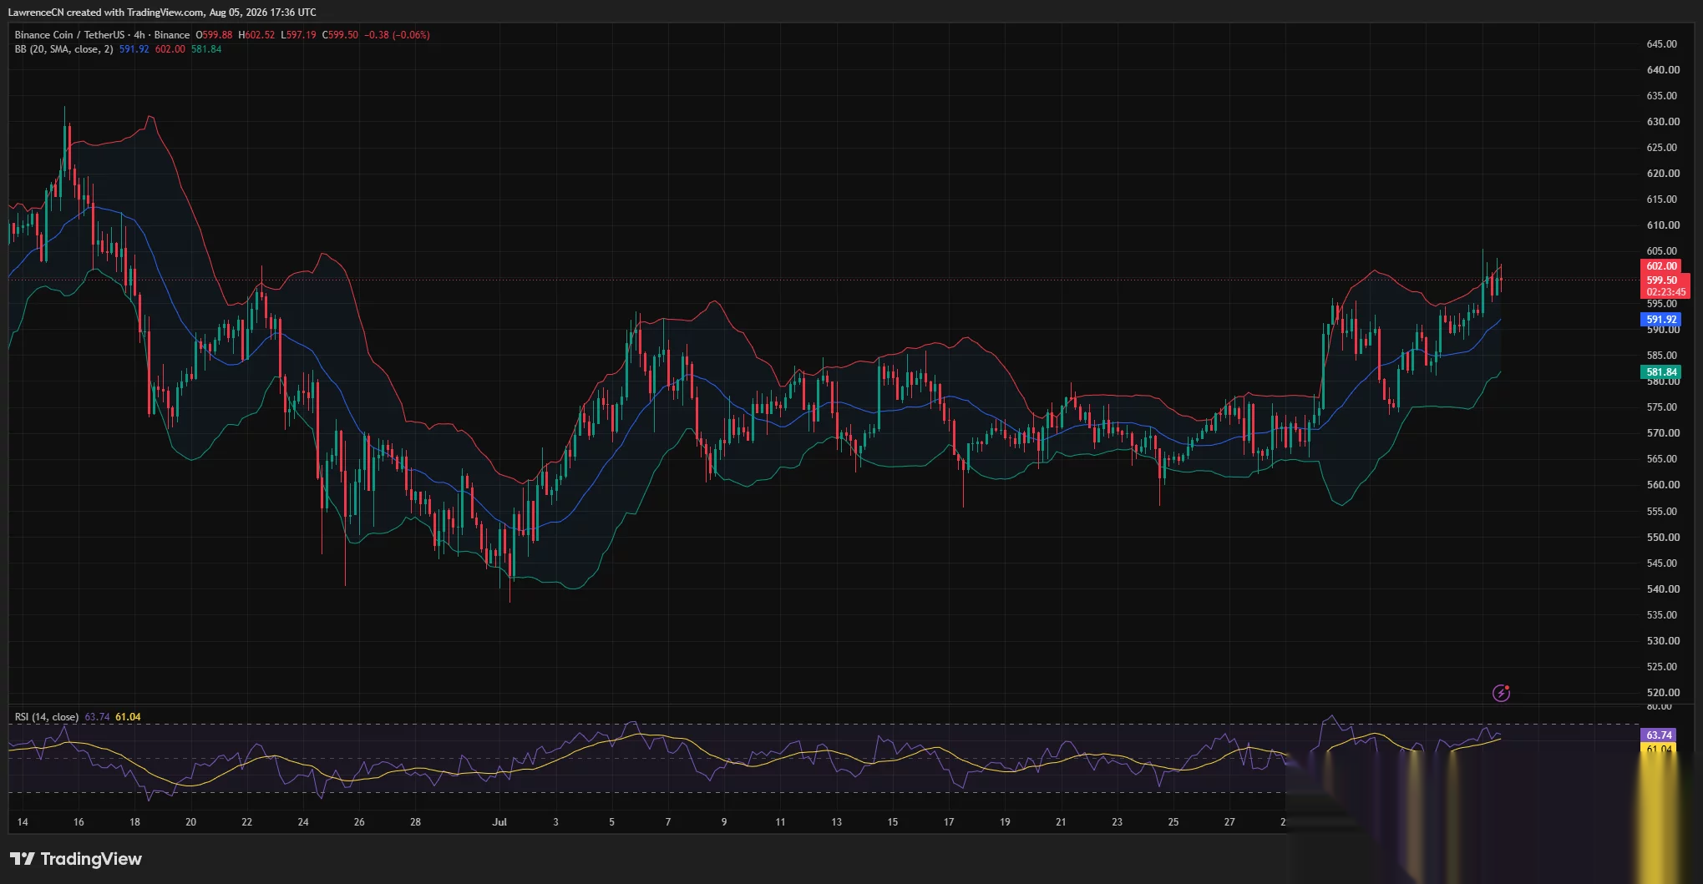Click the 640.00 price scale label
Screen dimensions: 1703x884
tap(1662, 70)
